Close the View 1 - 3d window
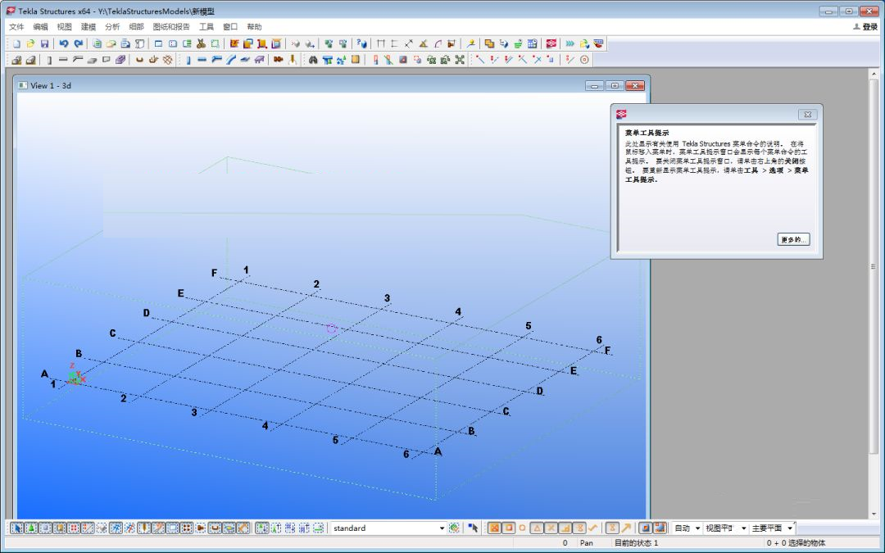Viewport: 885px width, 553px height. pyautogui.click(x=634, y=85)
